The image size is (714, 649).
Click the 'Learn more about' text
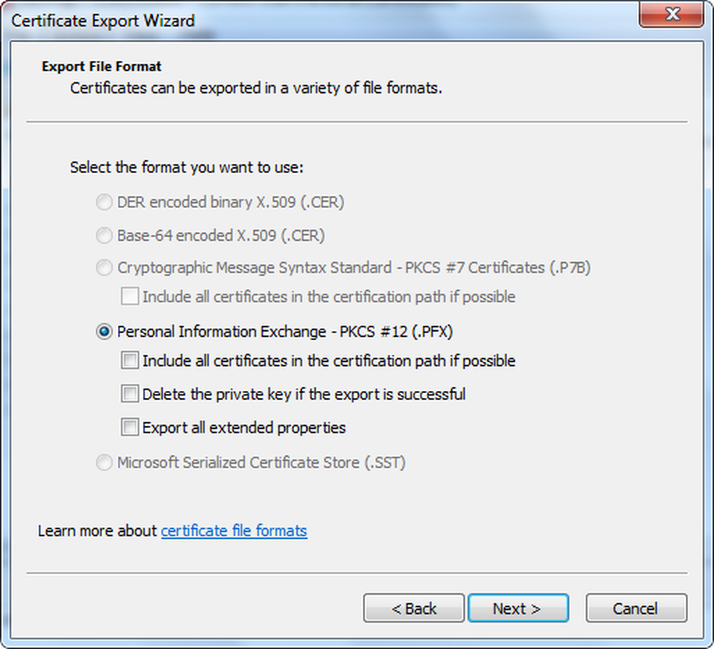coord(98,531)
